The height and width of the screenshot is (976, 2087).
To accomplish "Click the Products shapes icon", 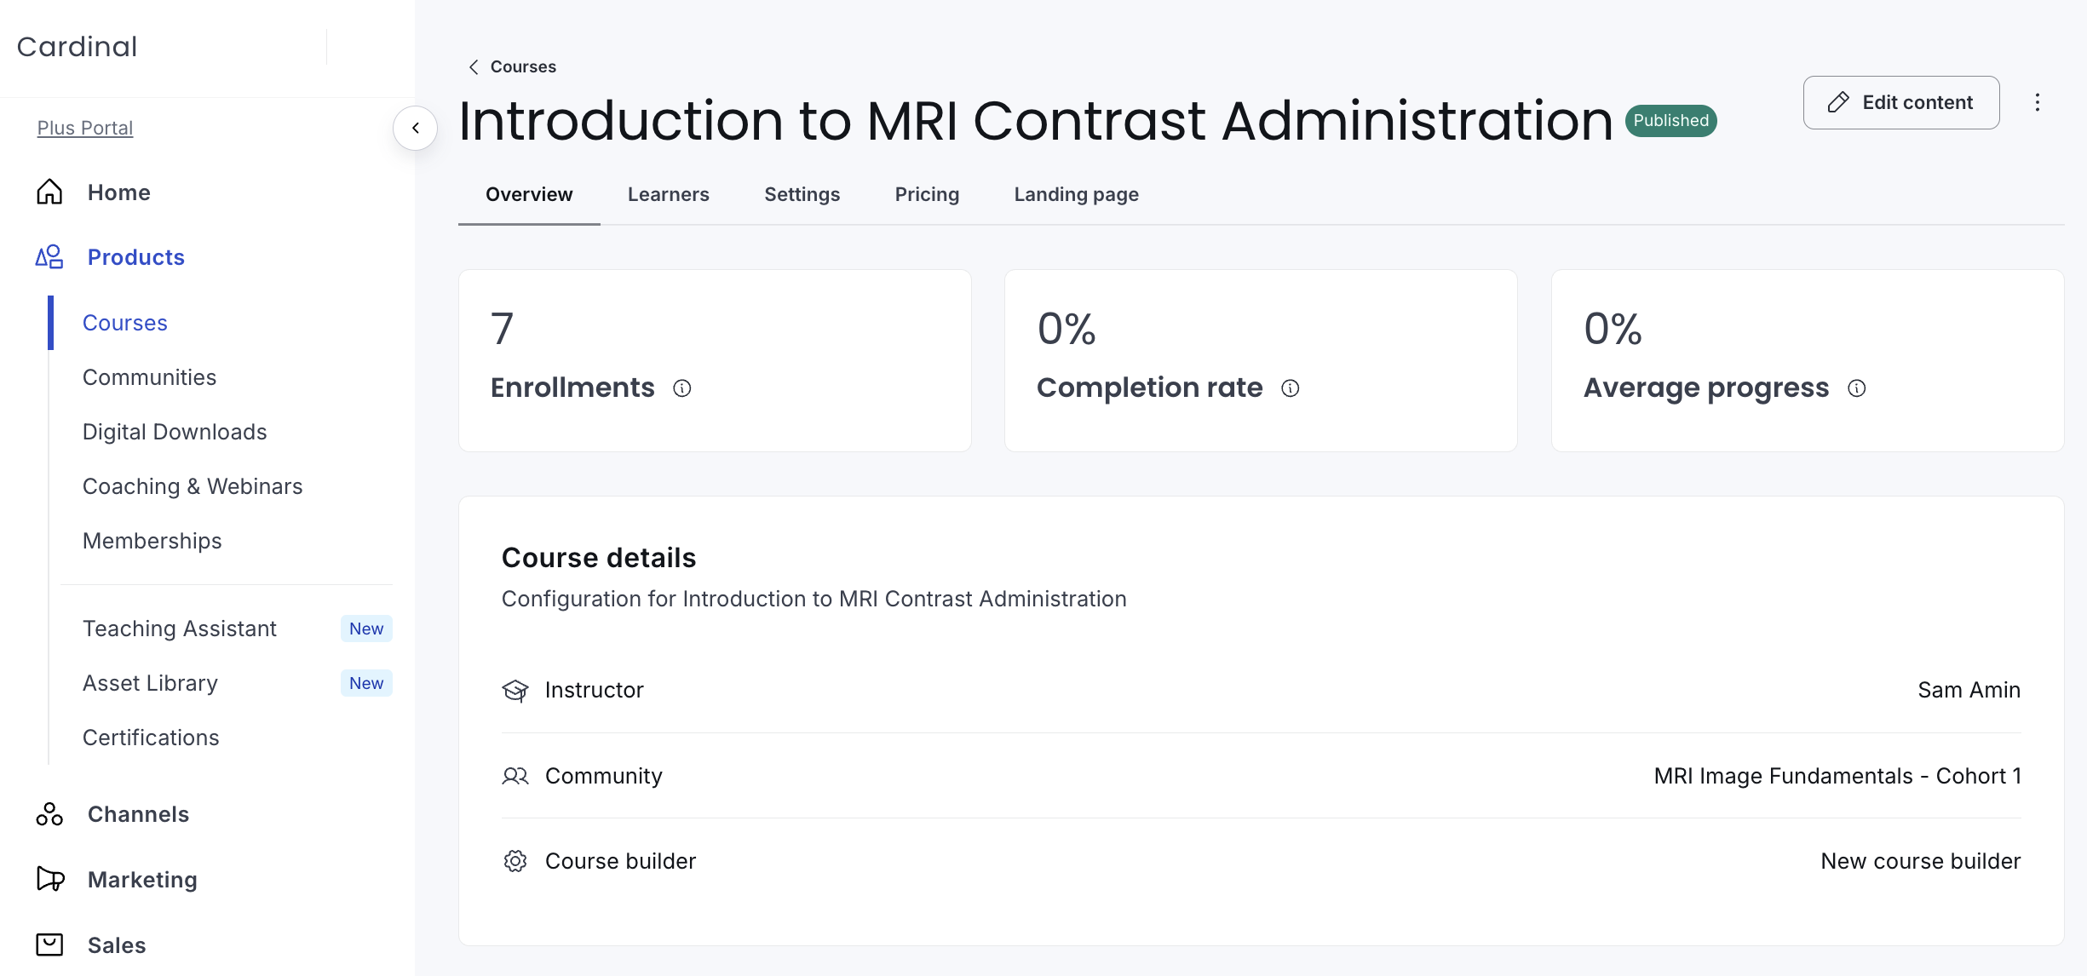I will coord(49,257).
